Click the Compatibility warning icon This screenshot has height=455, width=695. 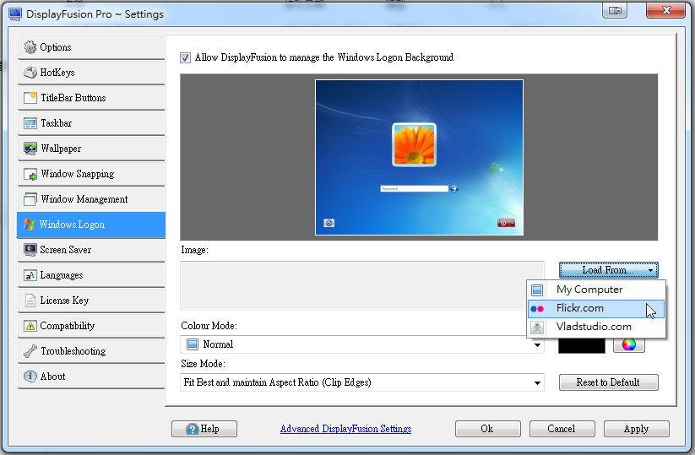30,326
